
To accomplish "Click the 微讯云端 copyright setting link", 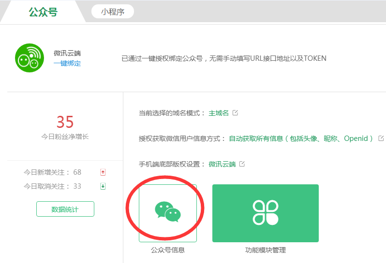I will click(x=222, y=164).
